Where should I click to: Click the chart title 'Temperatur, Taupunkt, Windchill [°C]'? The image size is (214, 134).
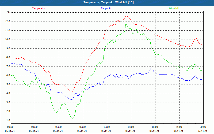(x=109, y=2)
